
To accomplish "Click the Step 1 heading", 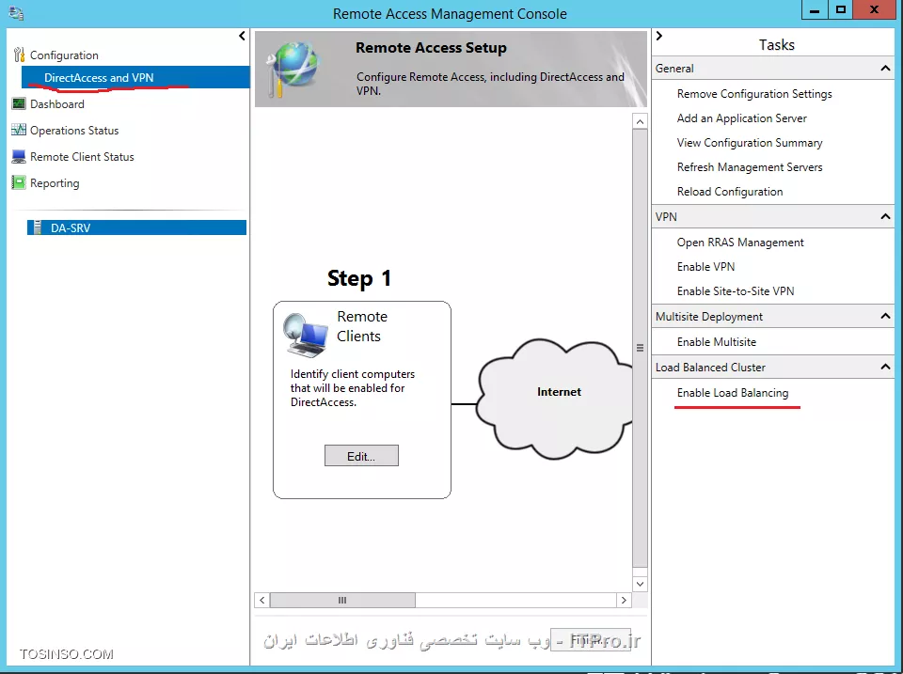I will (x=358, y=278).
